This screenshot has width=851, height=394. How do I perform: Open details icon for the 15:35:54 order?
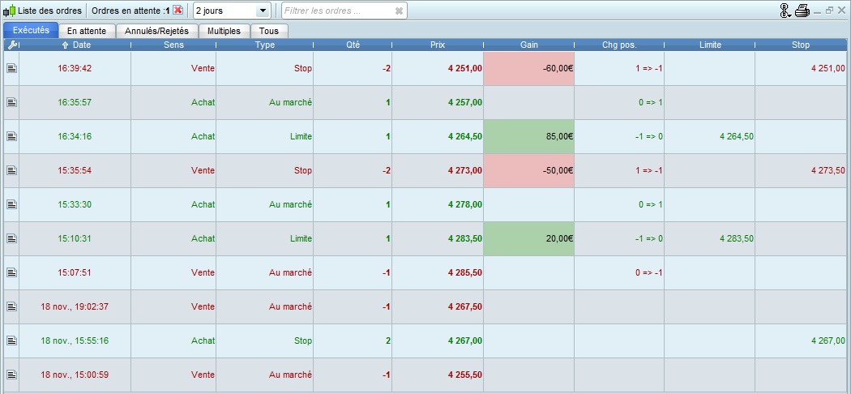(11, 171)
